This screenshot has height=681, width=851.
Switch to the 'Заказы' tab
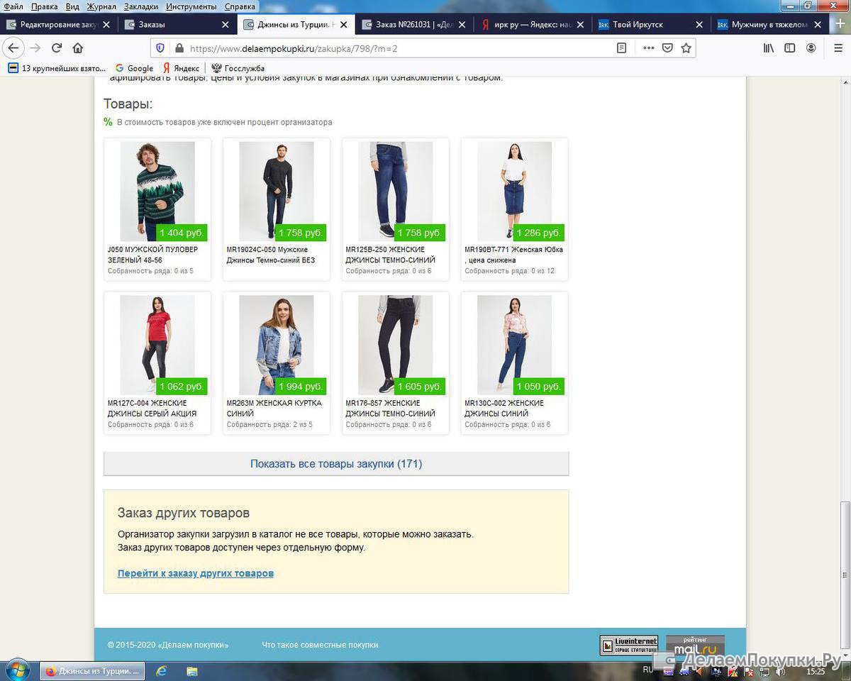[x=177, y=24]
